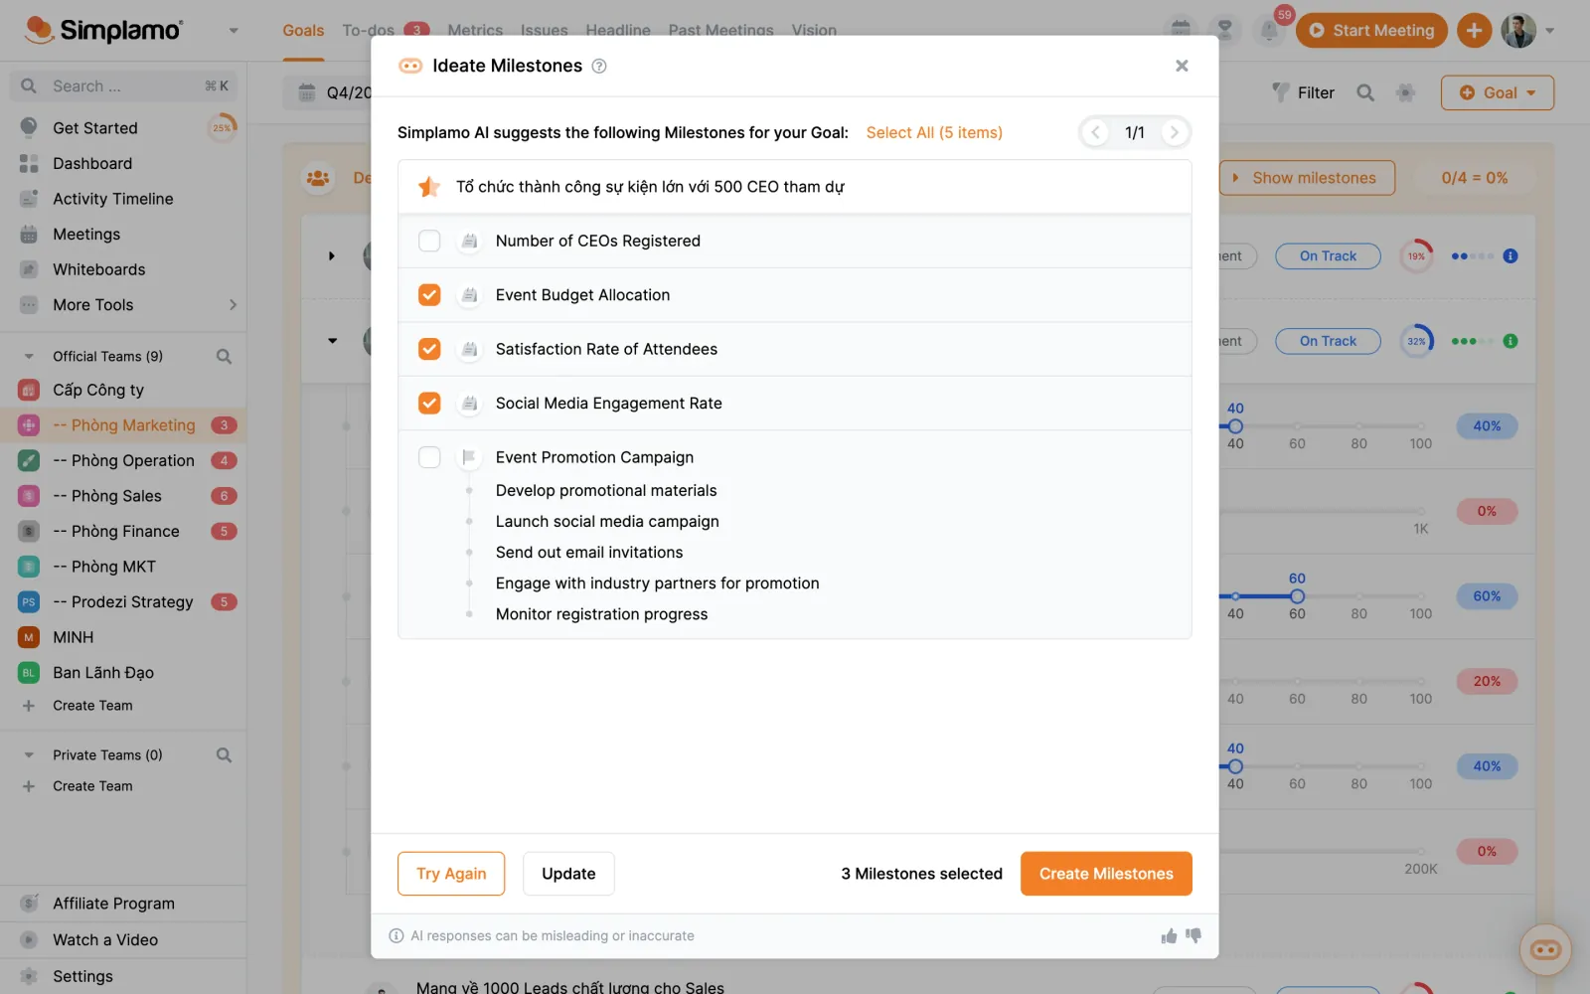Go to Dashboard in sidebar
The width and height of the screenshot is (1590, 994).
click(92, 163)
